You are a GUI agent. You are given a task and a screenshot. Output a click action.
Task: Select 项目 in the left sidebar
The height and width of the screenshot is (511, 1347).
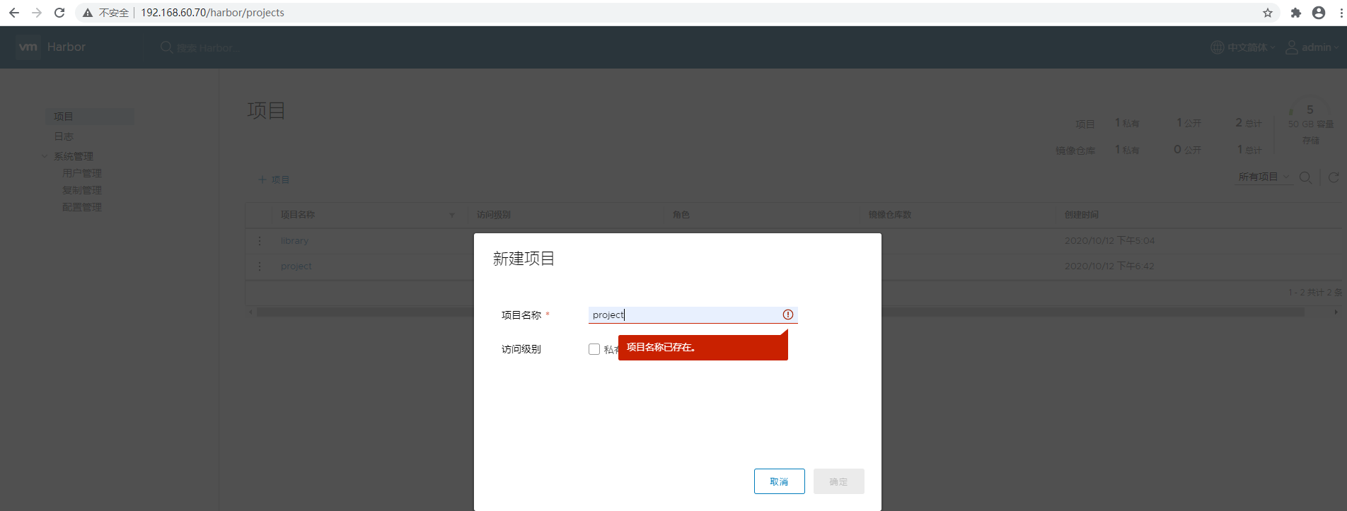tap(90, 117)
